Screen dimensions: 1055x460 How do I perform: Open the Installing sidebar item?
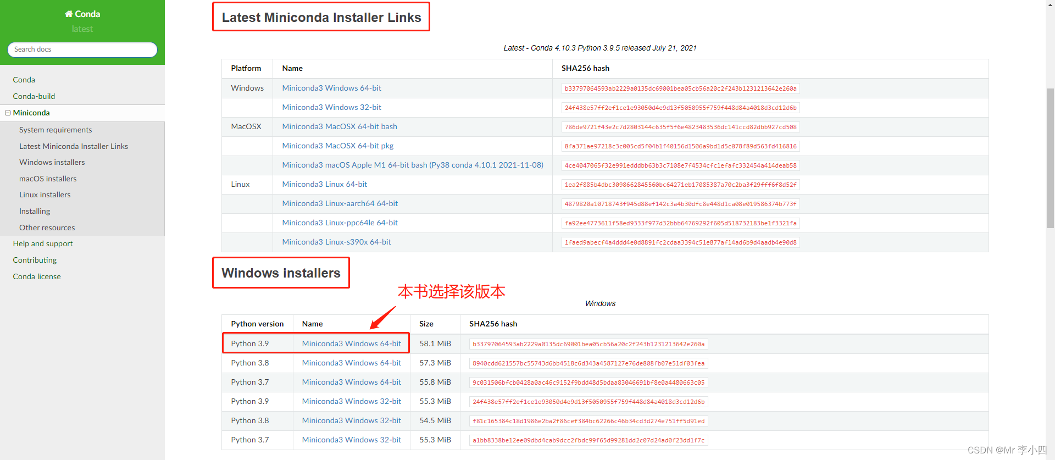click(x=35, y=211)
